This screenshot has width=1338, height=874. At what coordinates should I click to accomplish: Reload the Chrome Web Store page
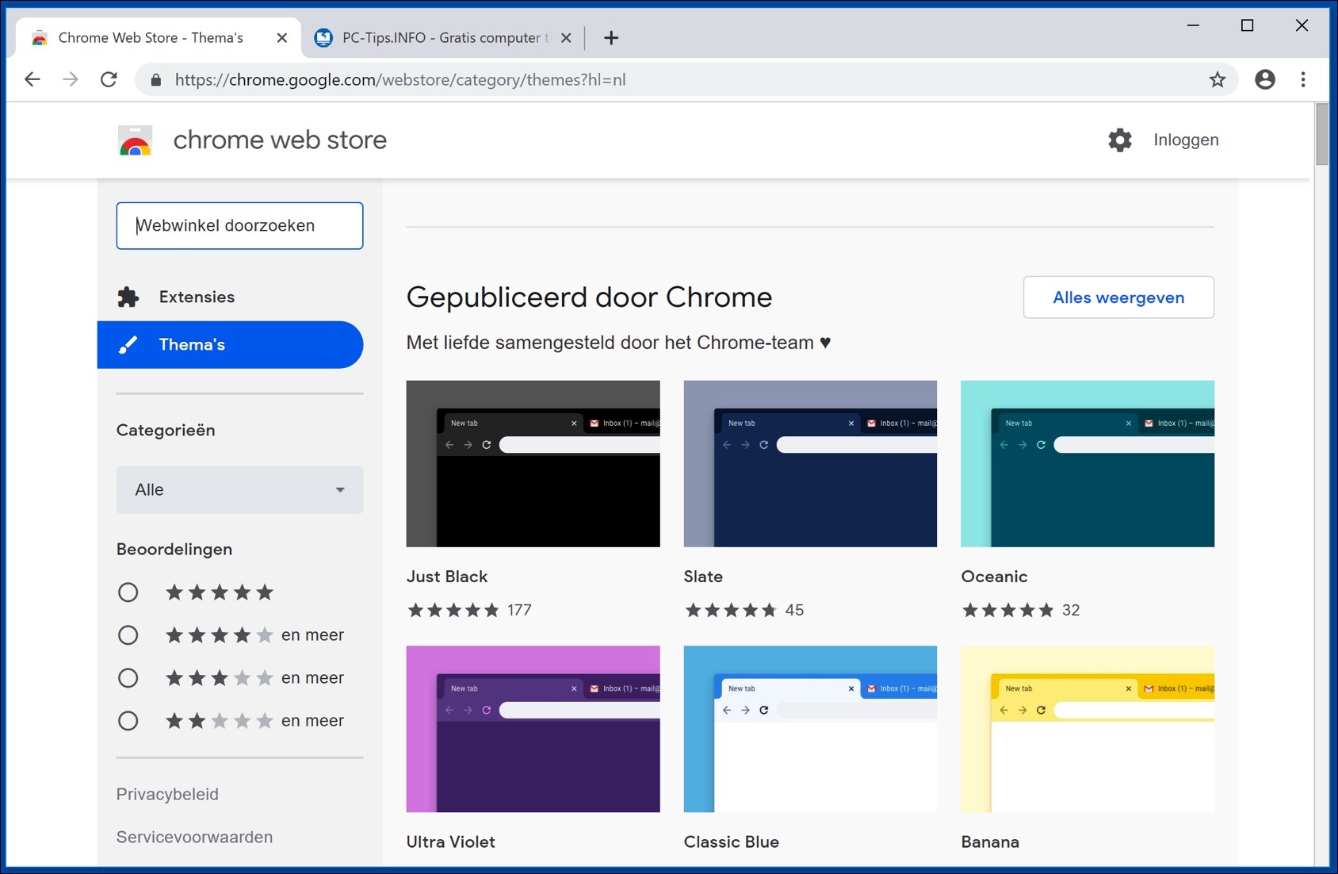tap(109, 79)
